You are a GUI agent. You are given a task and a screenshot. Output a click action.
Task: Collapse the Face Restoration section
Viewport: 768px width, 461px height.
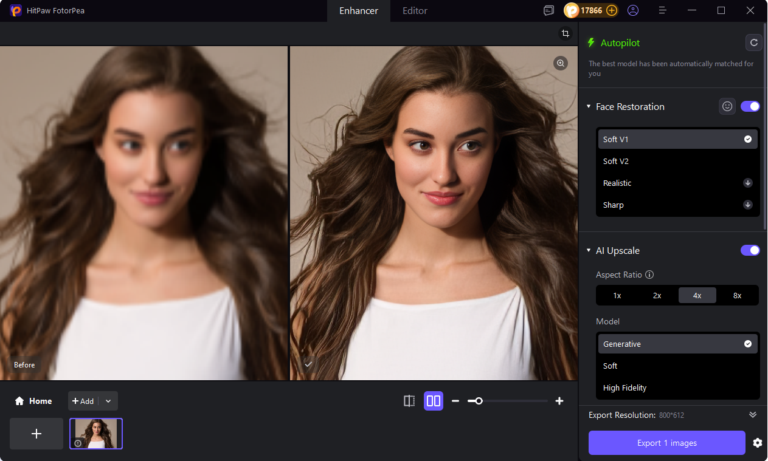click(x=588, y=106)
